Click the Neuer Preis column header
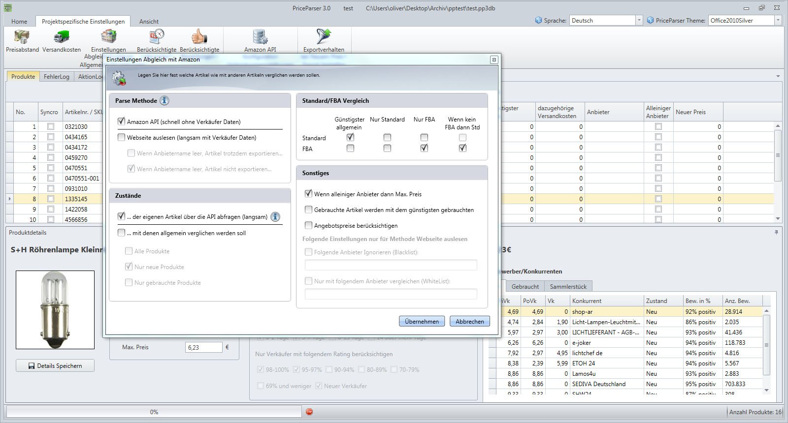Screen dimensions: 788x423 click(x=698, y=112)
